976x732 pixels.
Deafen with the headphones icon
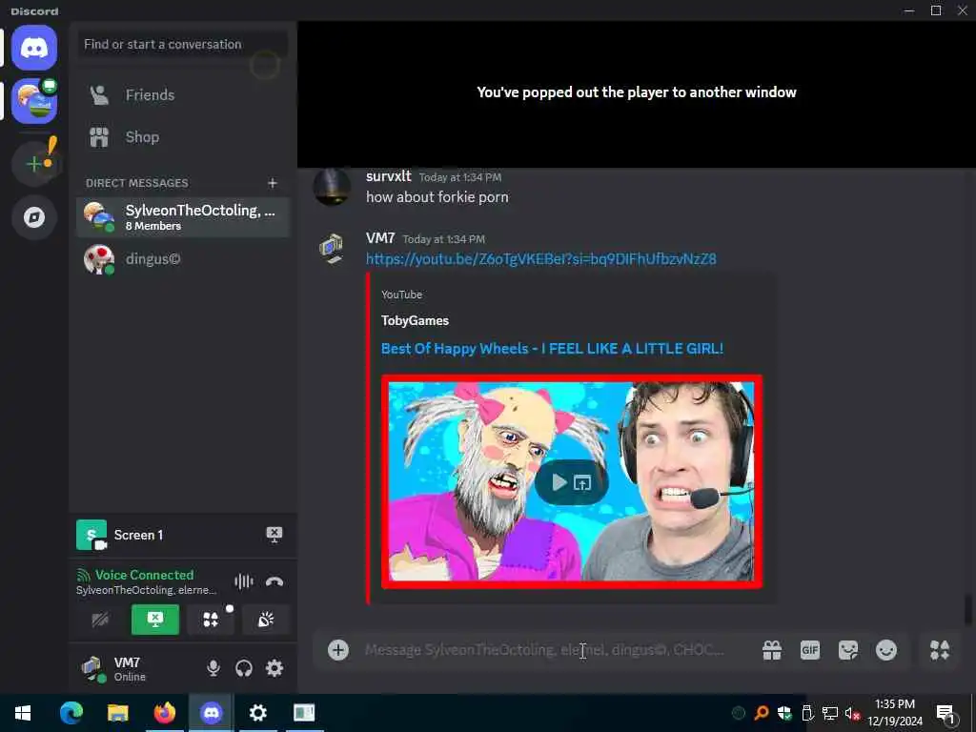click(243, 668)
